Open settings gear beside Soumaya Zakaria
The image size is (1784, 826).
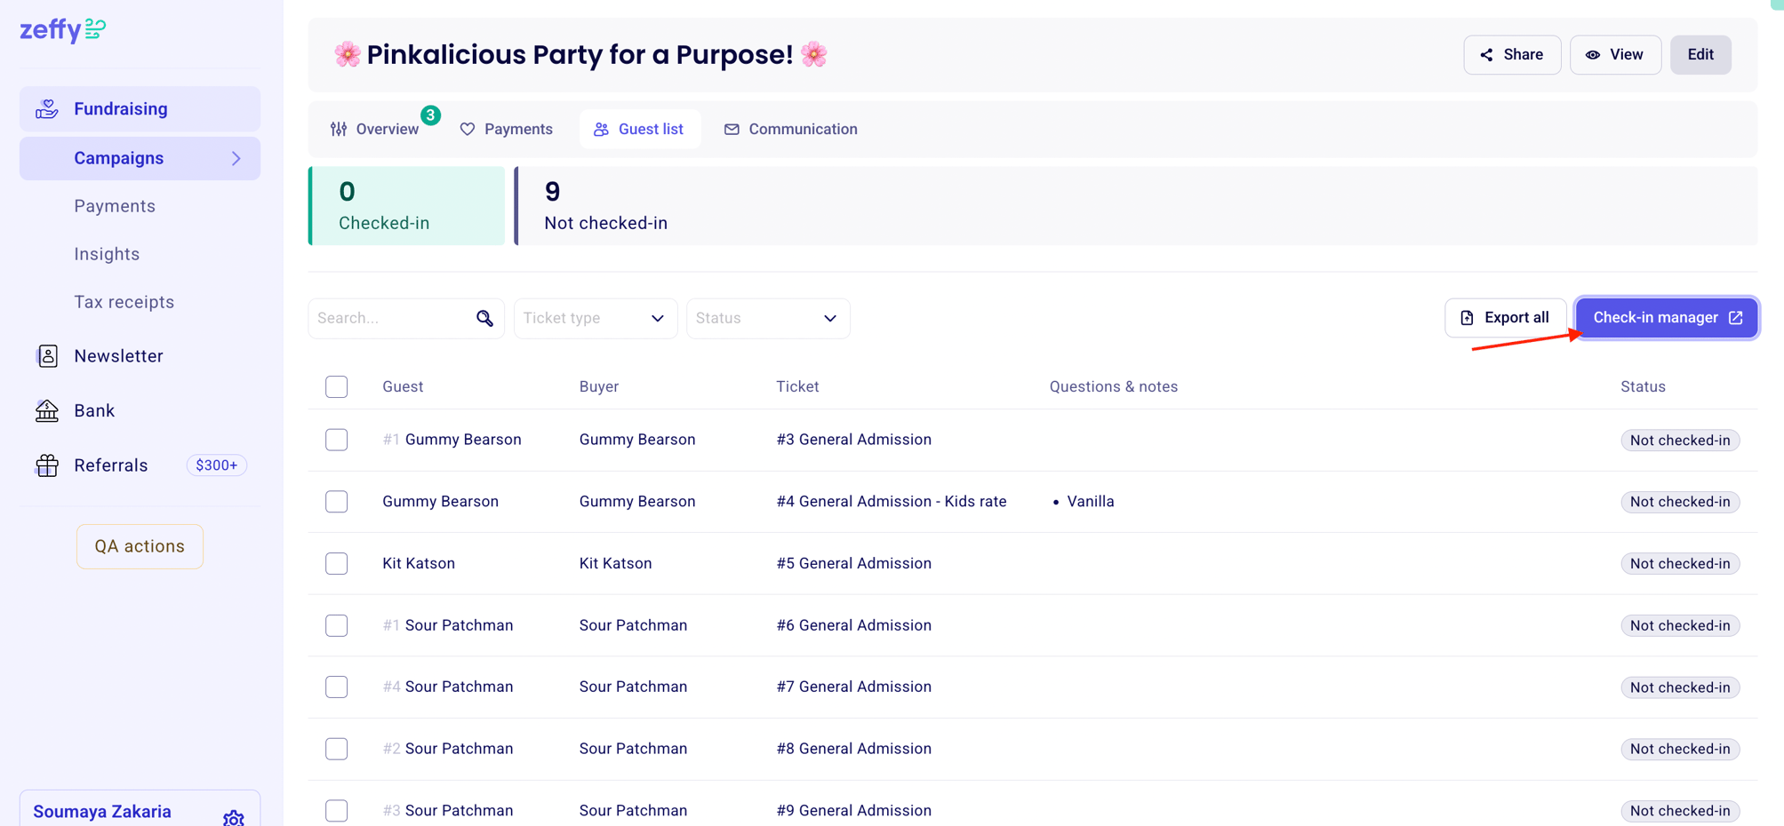click(233, 817)
